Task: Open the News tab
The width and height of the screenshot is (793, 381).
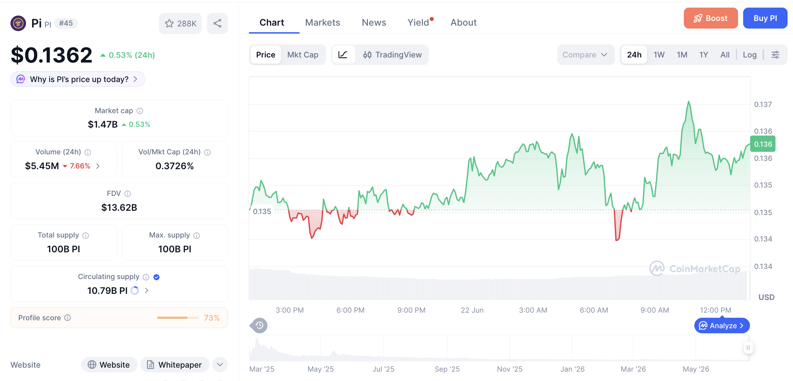Action: tap(374, 22)
